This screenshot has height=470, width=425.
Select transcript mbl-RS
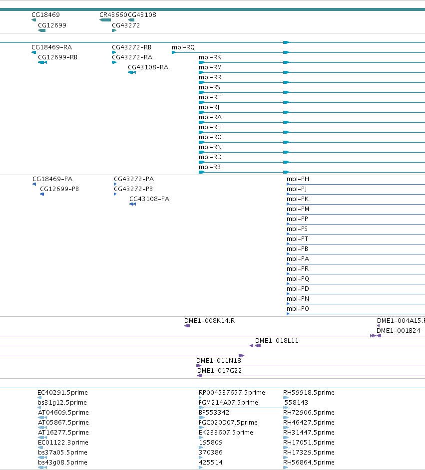209,87
